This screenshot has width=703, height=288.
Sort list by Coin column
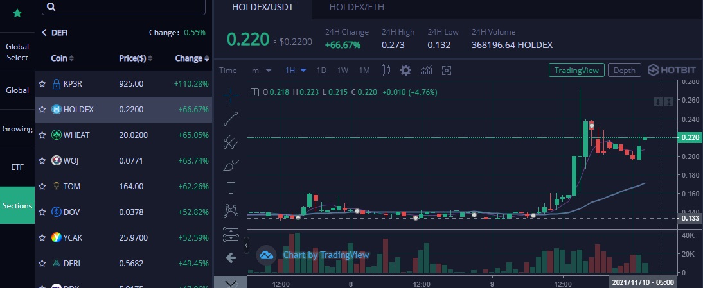pyautogui.click(x=62, y=58)
